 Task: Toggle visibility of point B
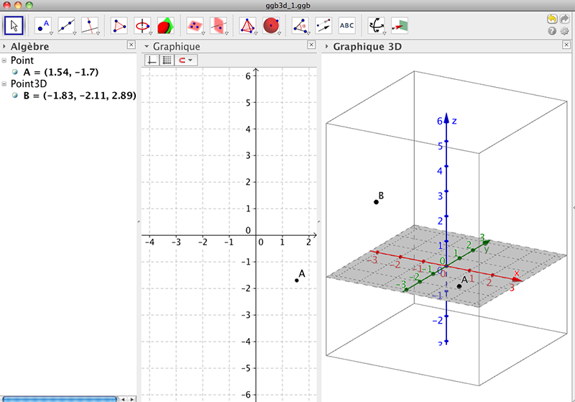[x=15, y=96]
